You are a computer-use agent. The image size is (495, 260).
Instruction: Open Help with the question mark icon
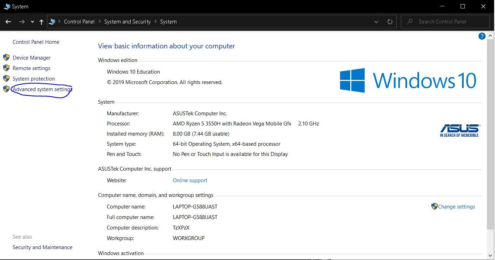482,36
